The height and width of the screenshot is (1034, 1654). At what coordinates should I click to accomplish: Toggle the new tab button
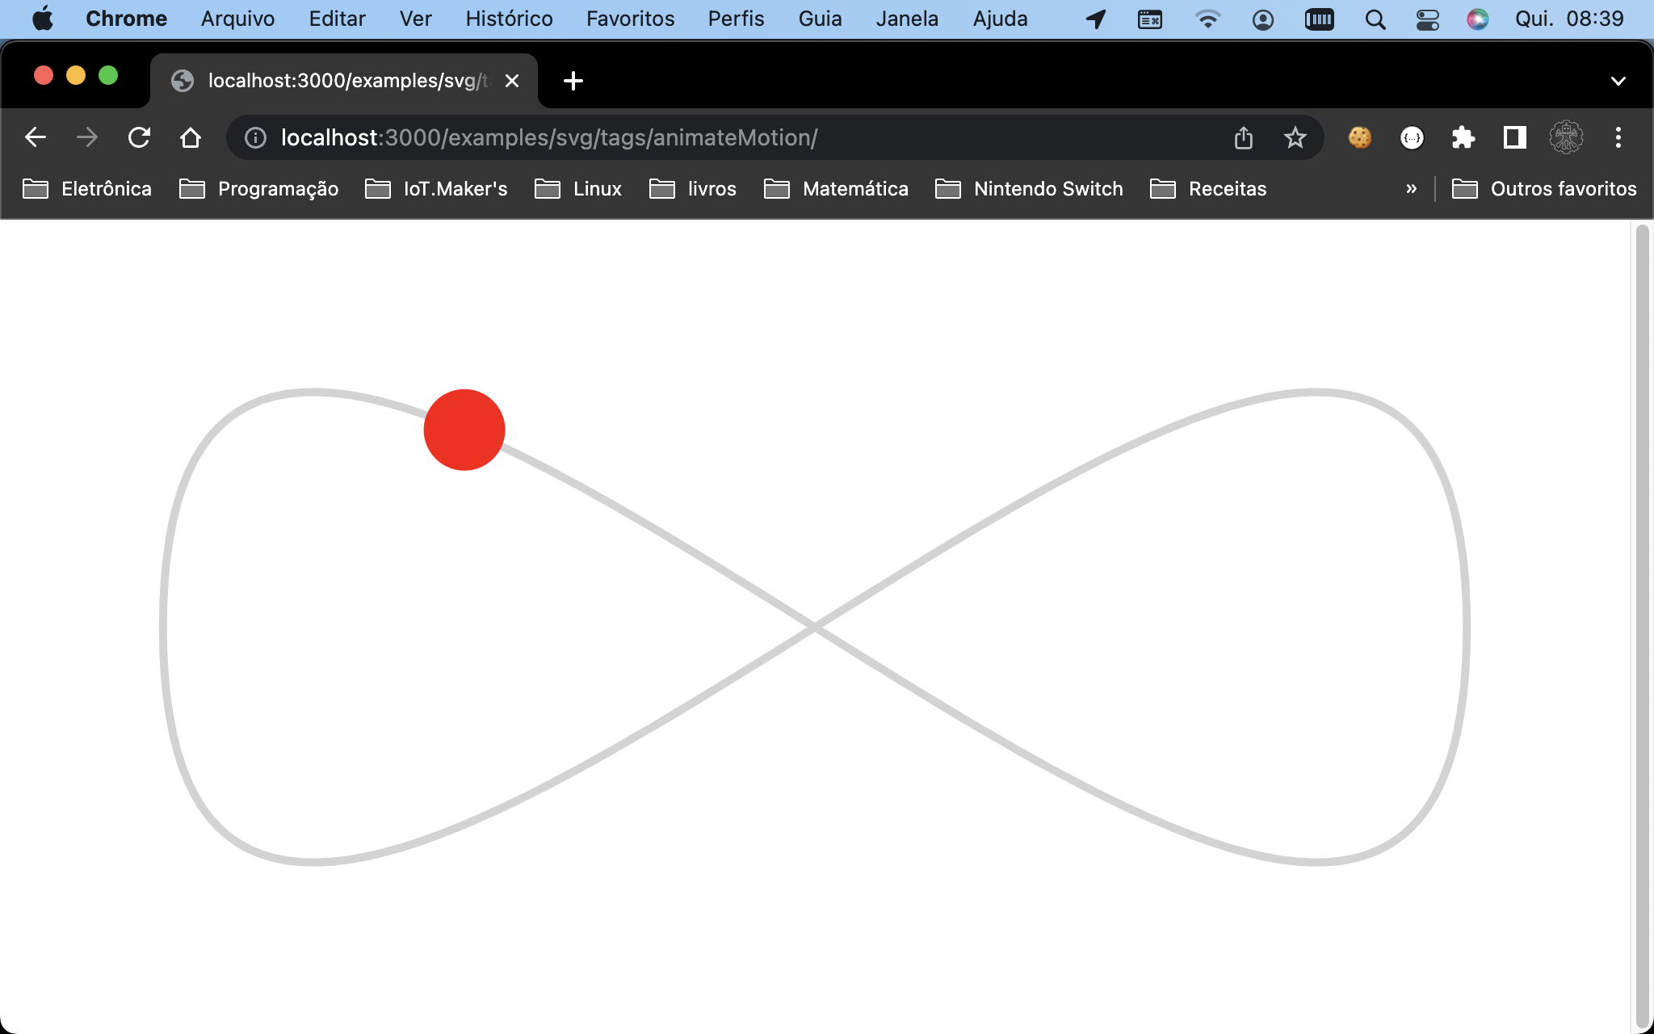572,81
